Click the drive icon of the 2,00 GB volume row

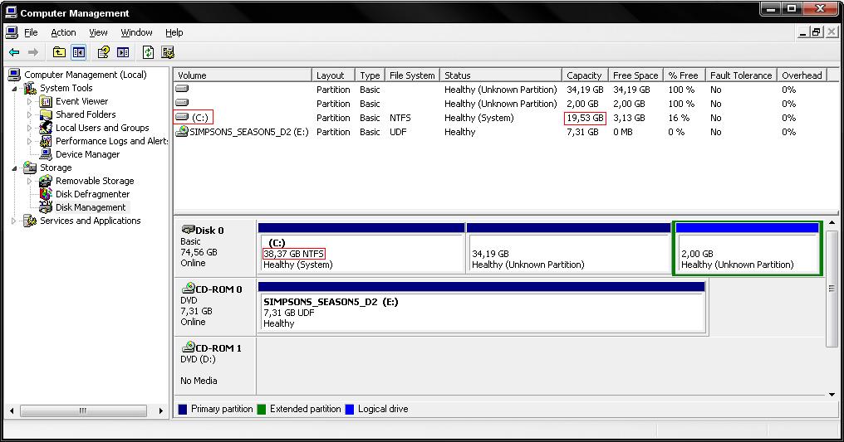point(183,103)
